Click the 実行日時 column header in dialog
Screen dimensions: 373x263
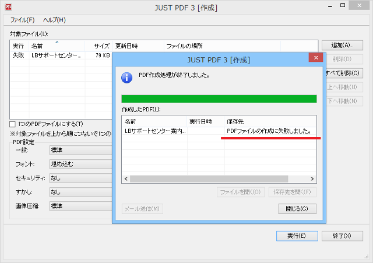coord(206,122)
